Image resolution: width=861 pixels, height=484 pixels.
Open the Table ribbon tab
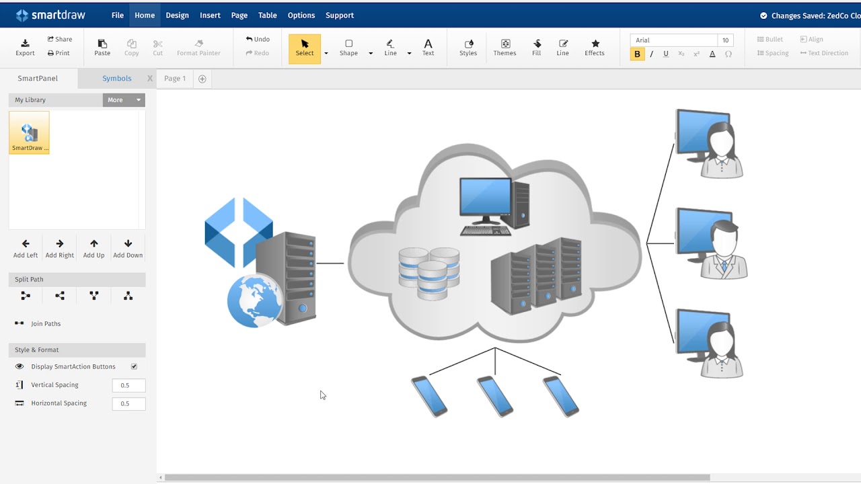(267, 15)
